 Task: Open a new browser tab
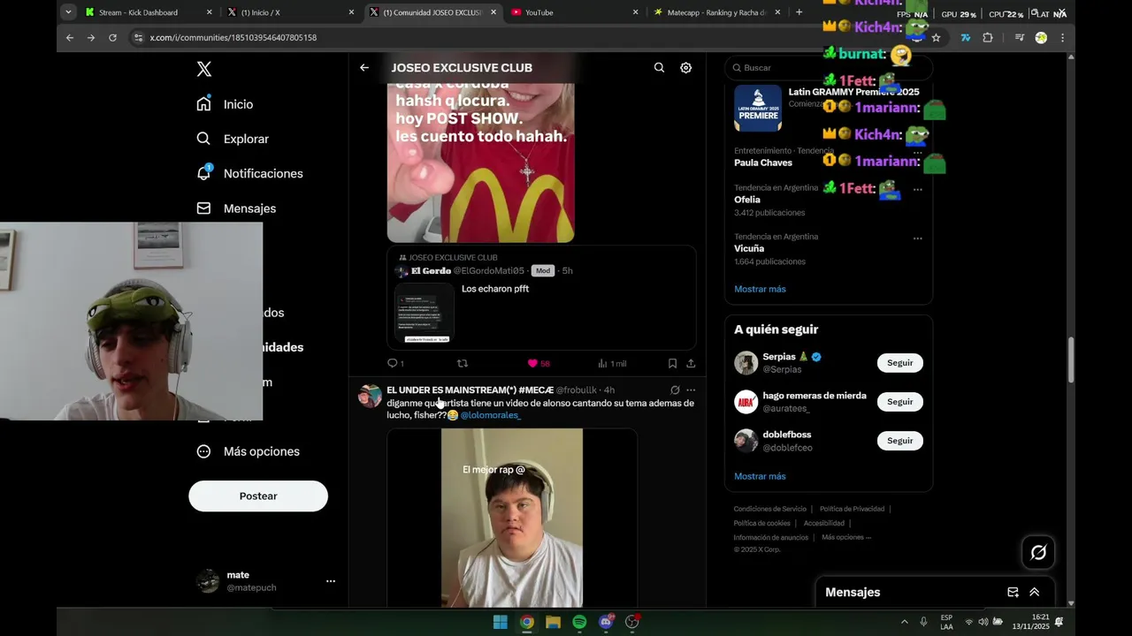[799, 12]
